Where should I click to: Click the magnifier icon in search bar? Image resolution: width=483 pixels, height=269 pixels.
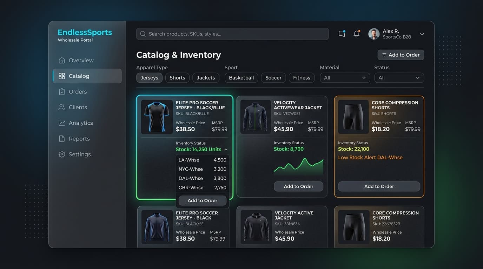coord(143,34)
